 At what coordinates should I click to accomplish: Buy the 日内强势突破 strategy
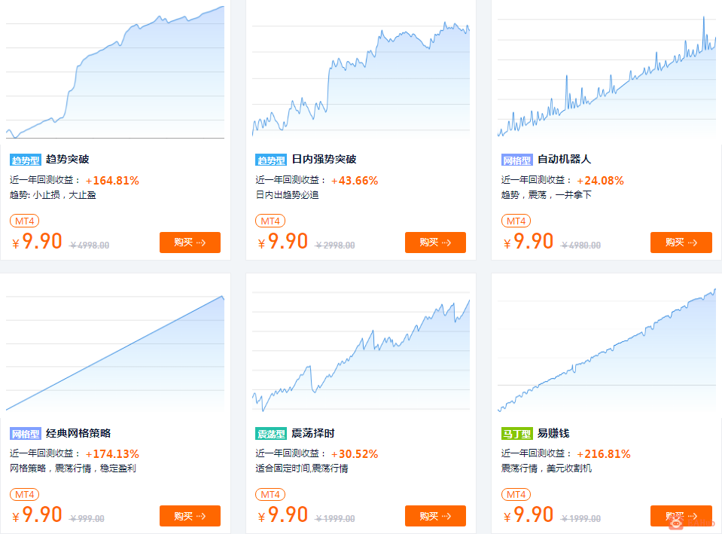coord(435,243)
